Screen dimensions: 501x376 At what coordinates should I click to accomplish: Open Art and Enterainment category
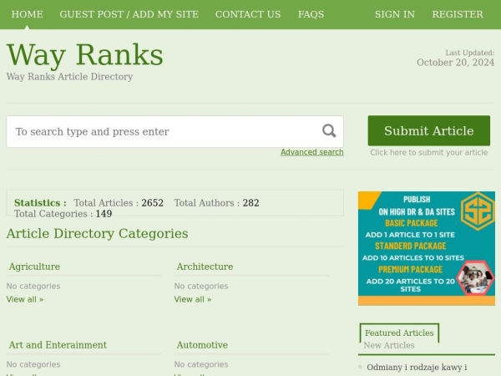click(58, 344)
